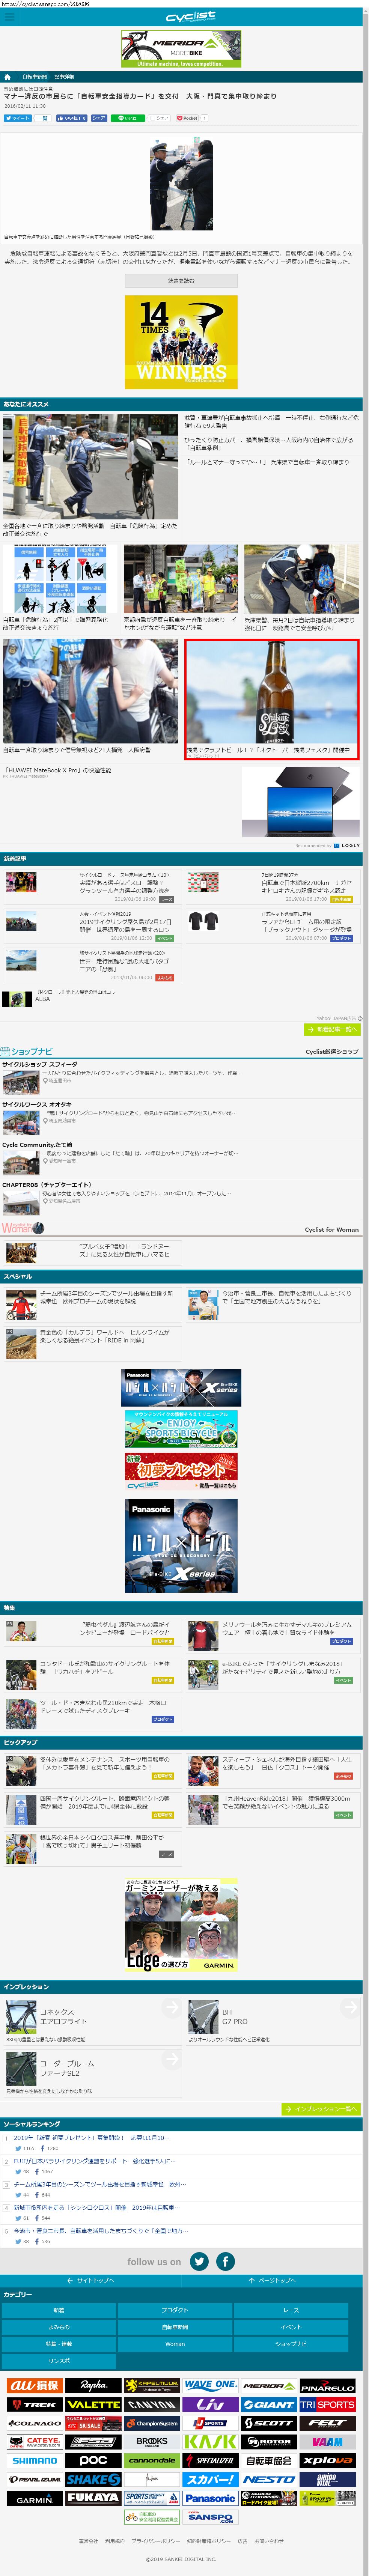Open the プライバシーポリシー footer link
The image size is (369, 2576).
click(x=156, y=2541)
